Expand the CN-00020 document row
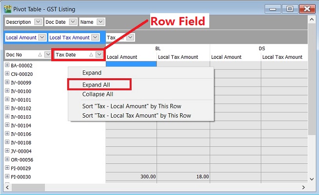The height and width of the screenshot is (195, 319). point(7,74)
